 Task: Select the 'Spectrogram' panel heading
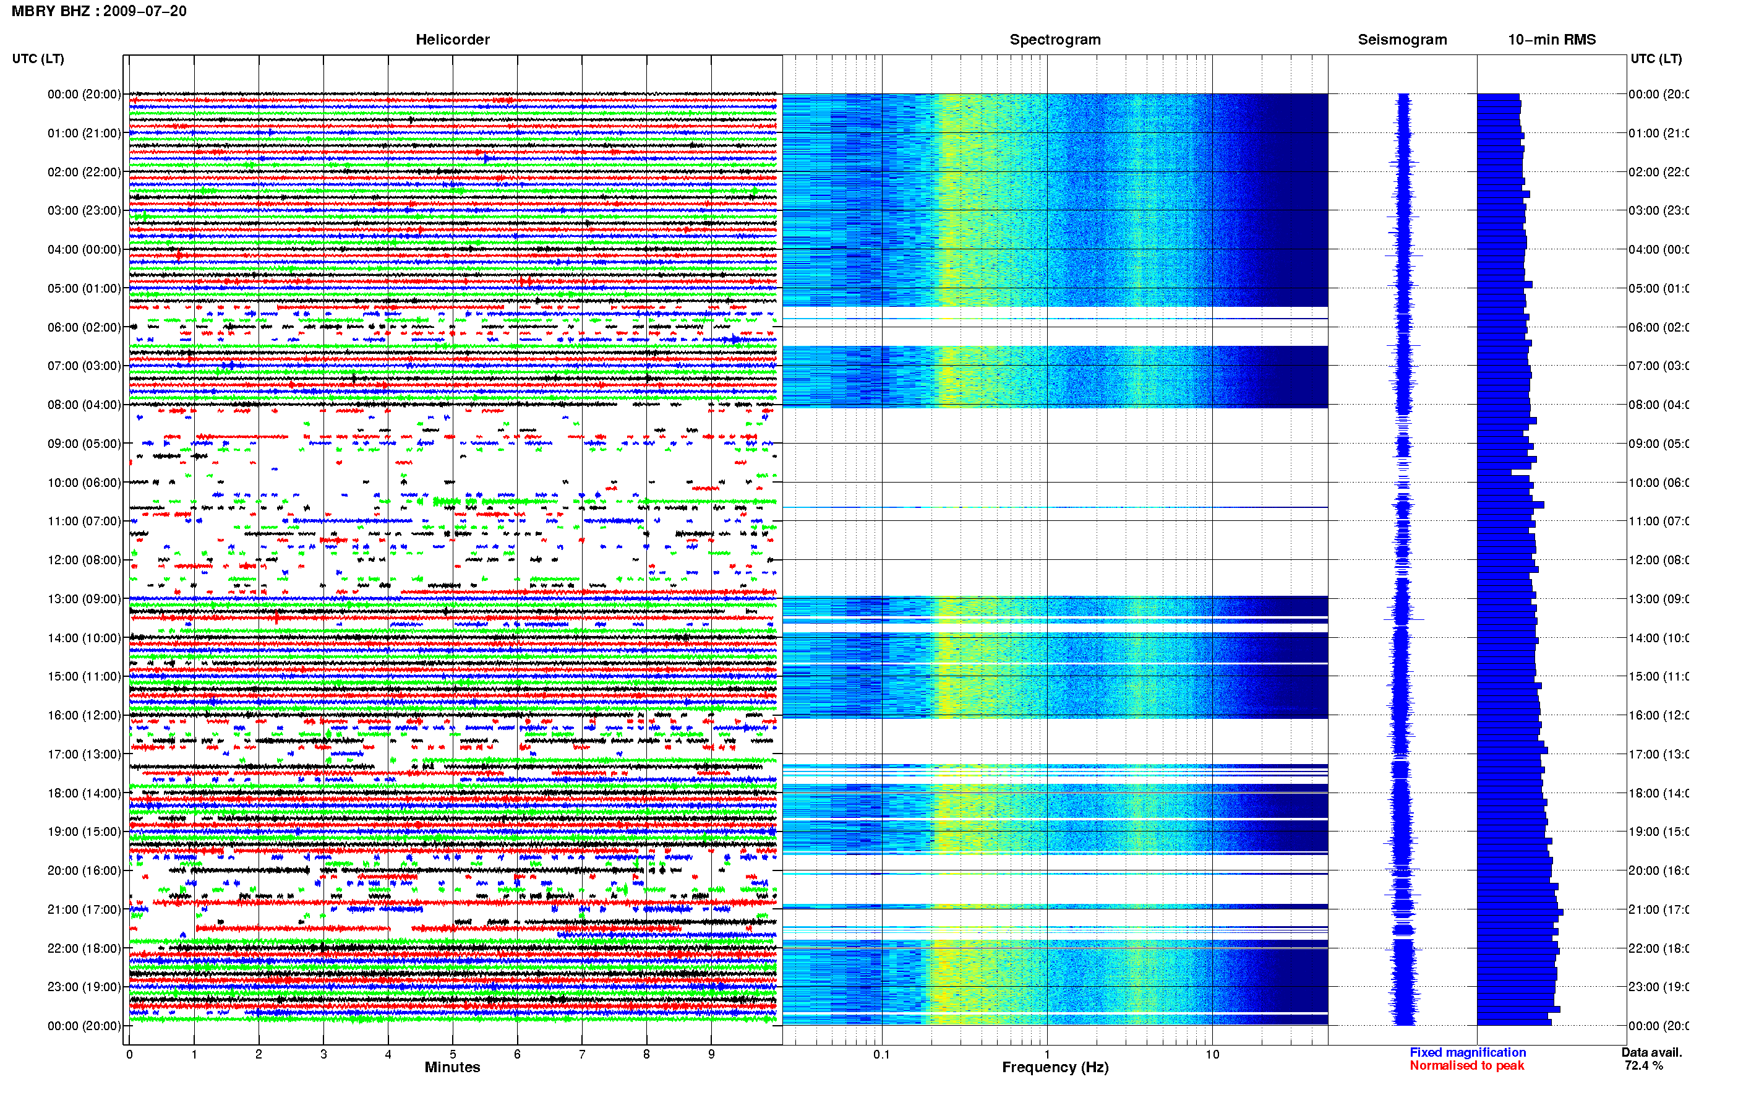tap(1055, 40)
